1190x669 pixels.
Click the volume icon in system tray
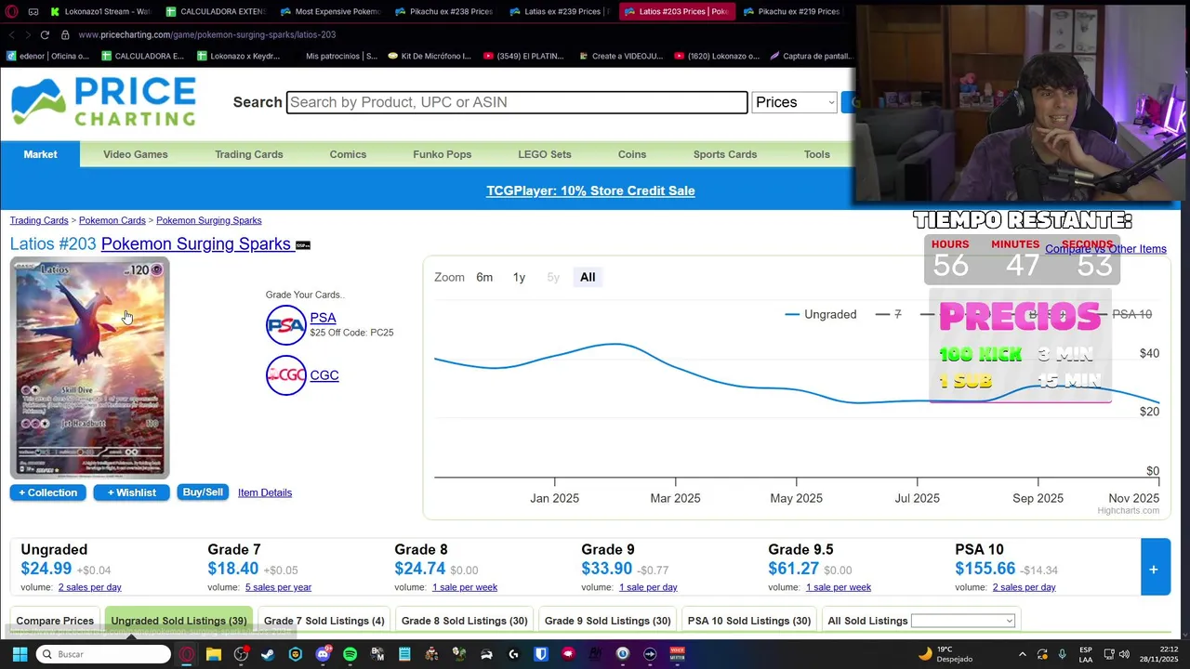coord(1123,654)
